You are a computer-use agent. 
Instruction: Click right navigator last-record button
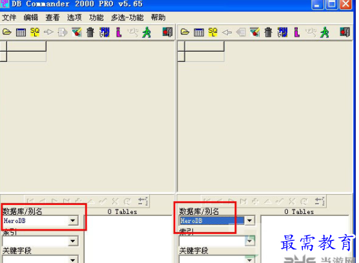coord(243,201)
